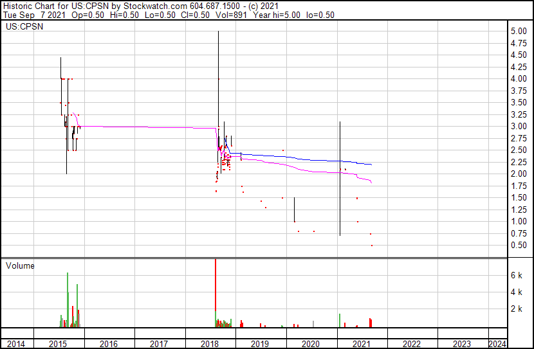Click the Tue Sep 7 2021 date
Screen dimensions: 534x349
pos(34,15)
